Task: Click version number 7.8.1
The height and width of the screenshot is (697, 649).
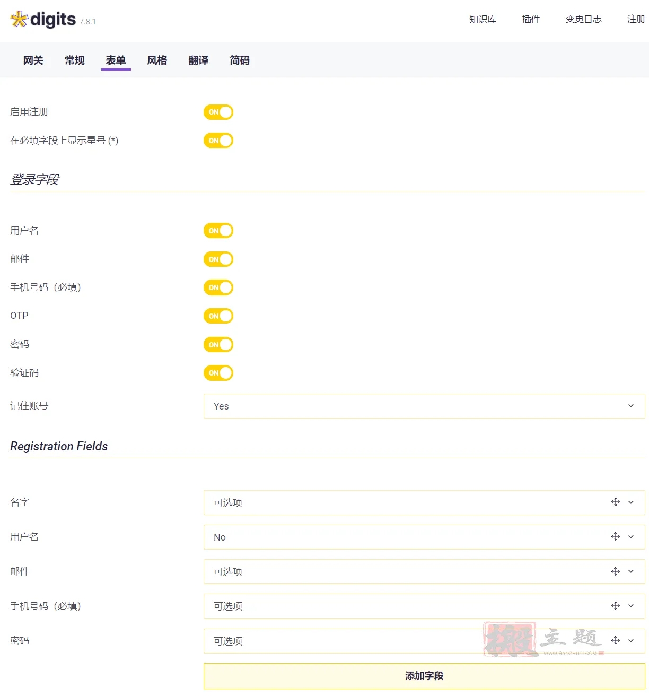Action: click(87, 22)
